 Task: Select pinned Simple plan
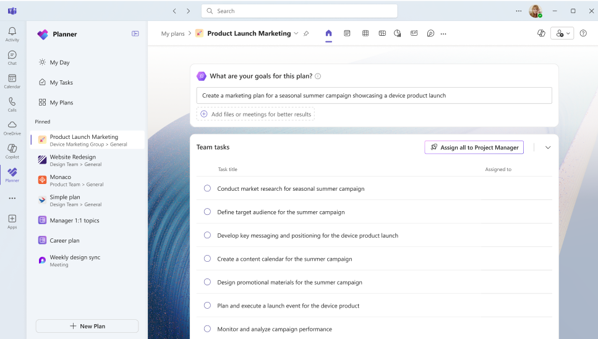tap(88, 200)
